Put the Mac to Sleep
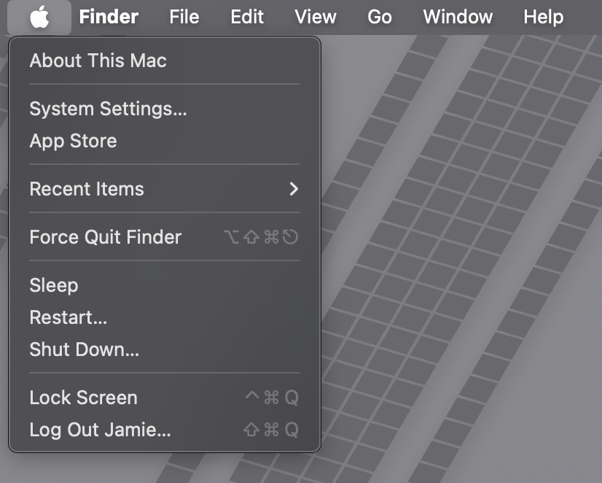 (53, 285)
